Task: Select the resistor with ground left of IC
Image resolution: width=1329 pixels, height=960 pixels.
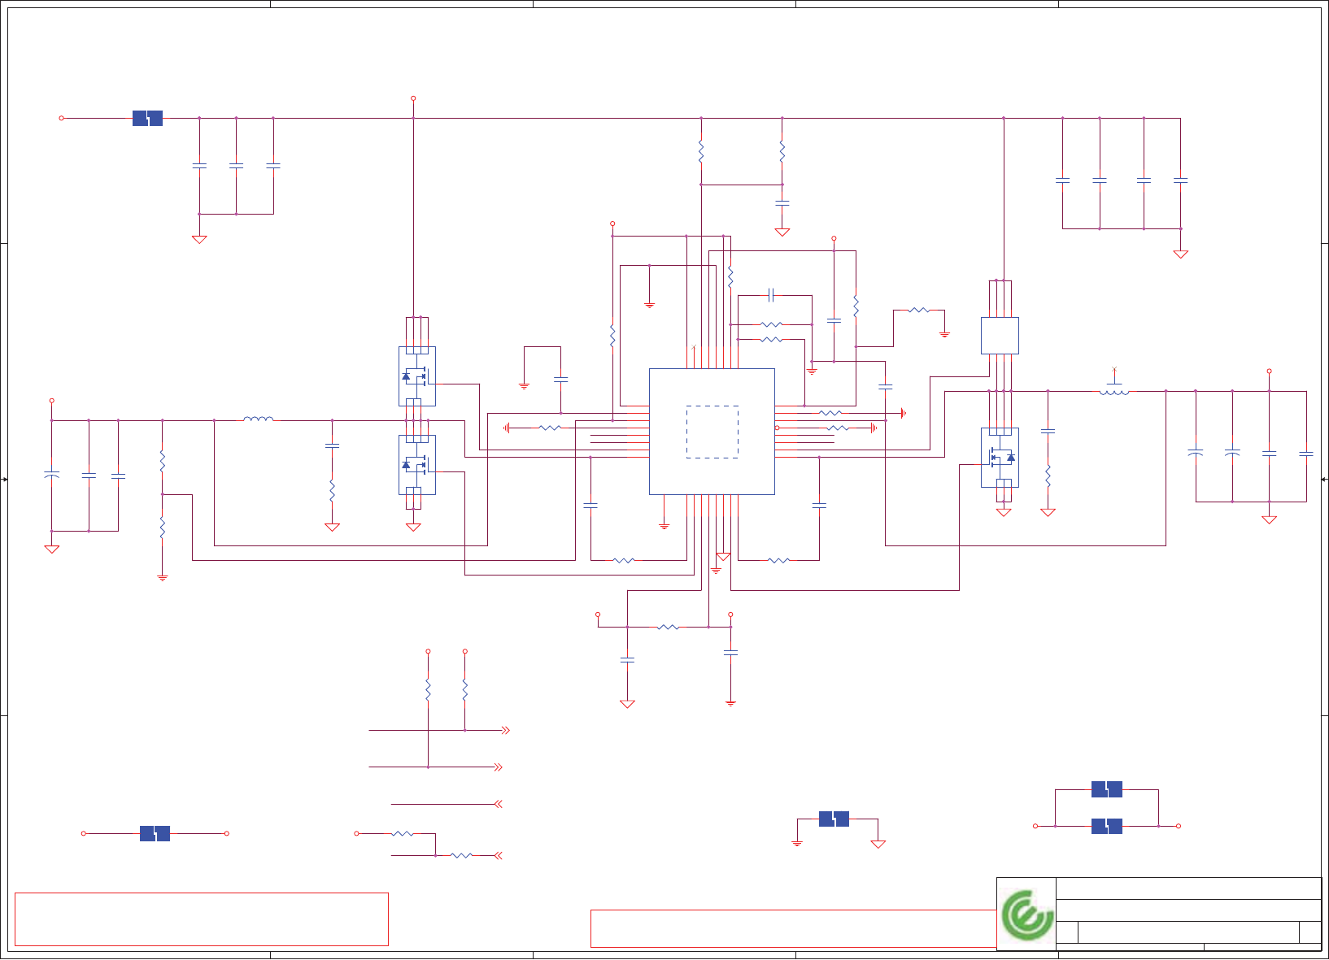Action: (x=550, y=428)
